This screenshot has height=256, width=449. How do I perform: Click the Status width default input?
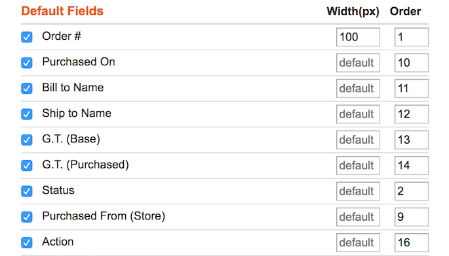click(358, 191)
